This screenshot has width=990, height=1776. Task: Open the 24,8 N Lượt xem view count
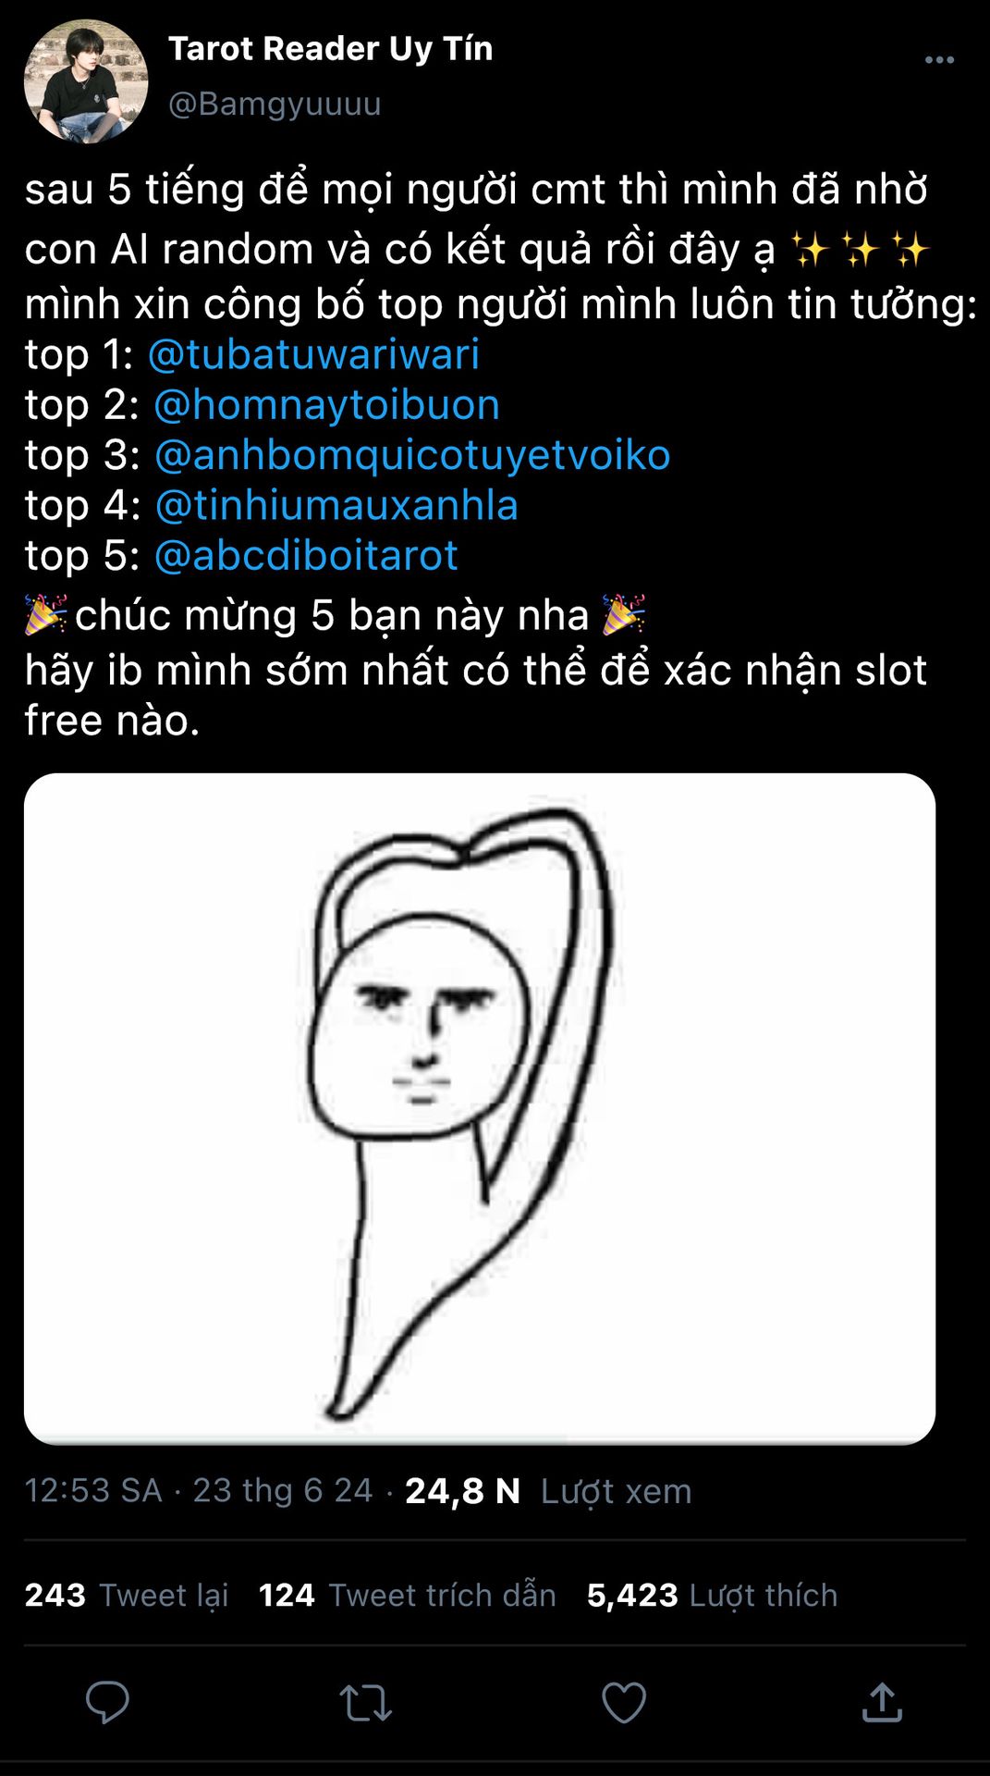coord(548,1490)
